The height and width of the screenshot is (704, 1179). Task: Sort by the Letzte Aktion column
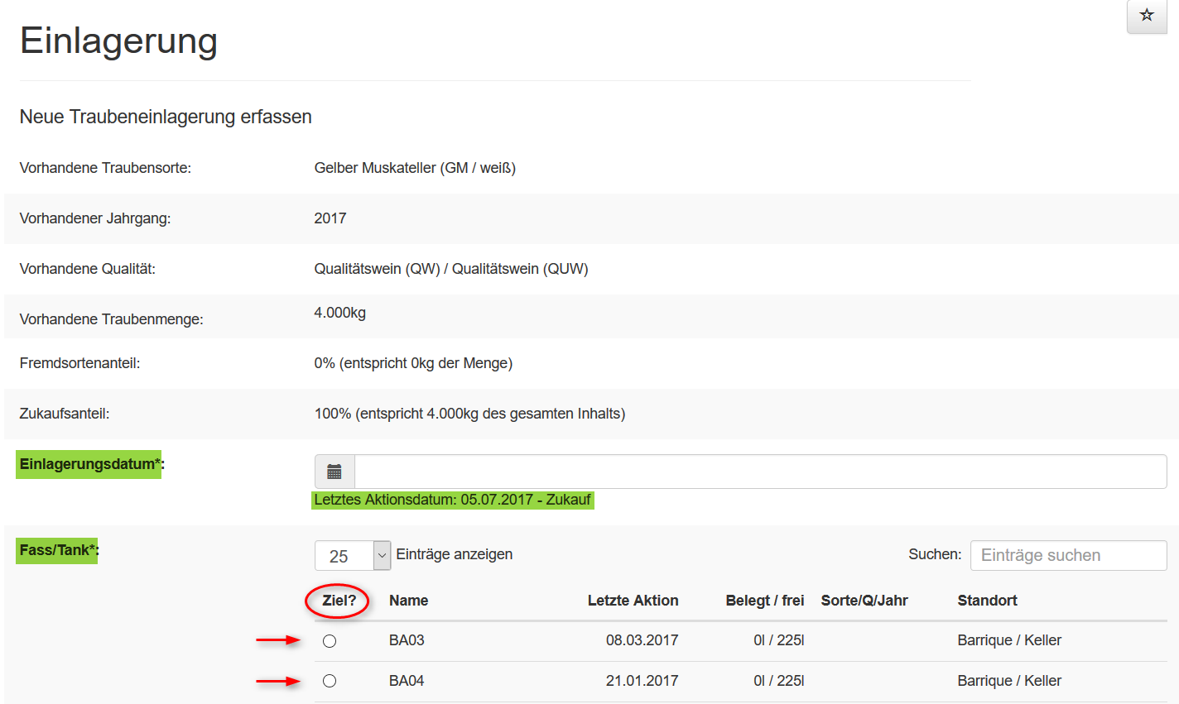[x=633, y=601]
